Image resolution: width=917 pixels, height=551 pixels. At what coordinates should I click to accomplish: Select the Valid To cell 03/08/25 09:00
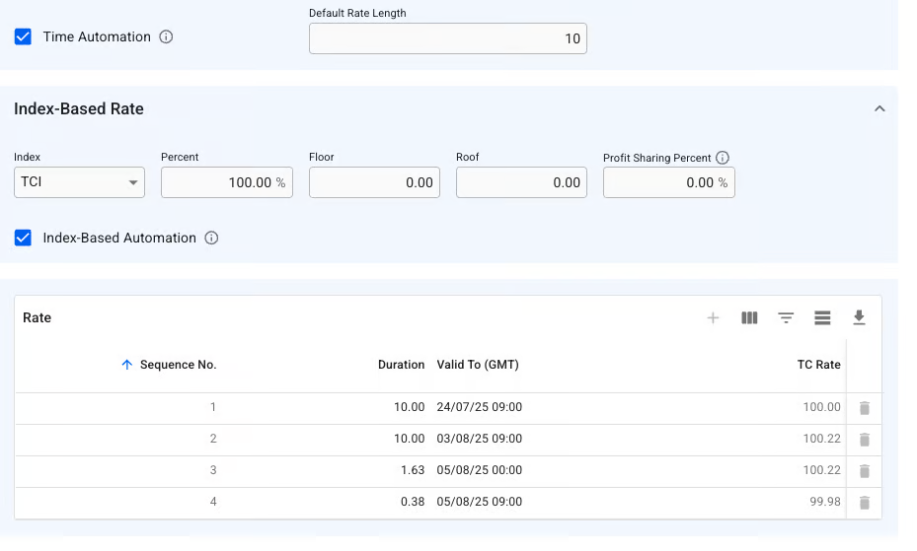pos(480,439)
